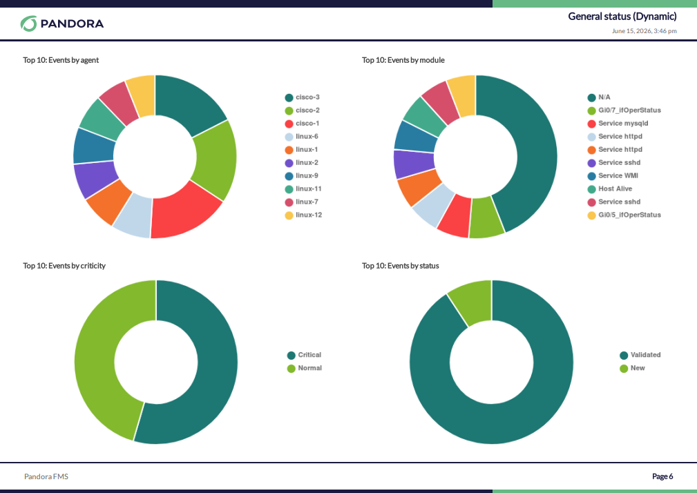
Task: Click the "Top 10: Events by criticity" title
Action: tap(64, 266)
